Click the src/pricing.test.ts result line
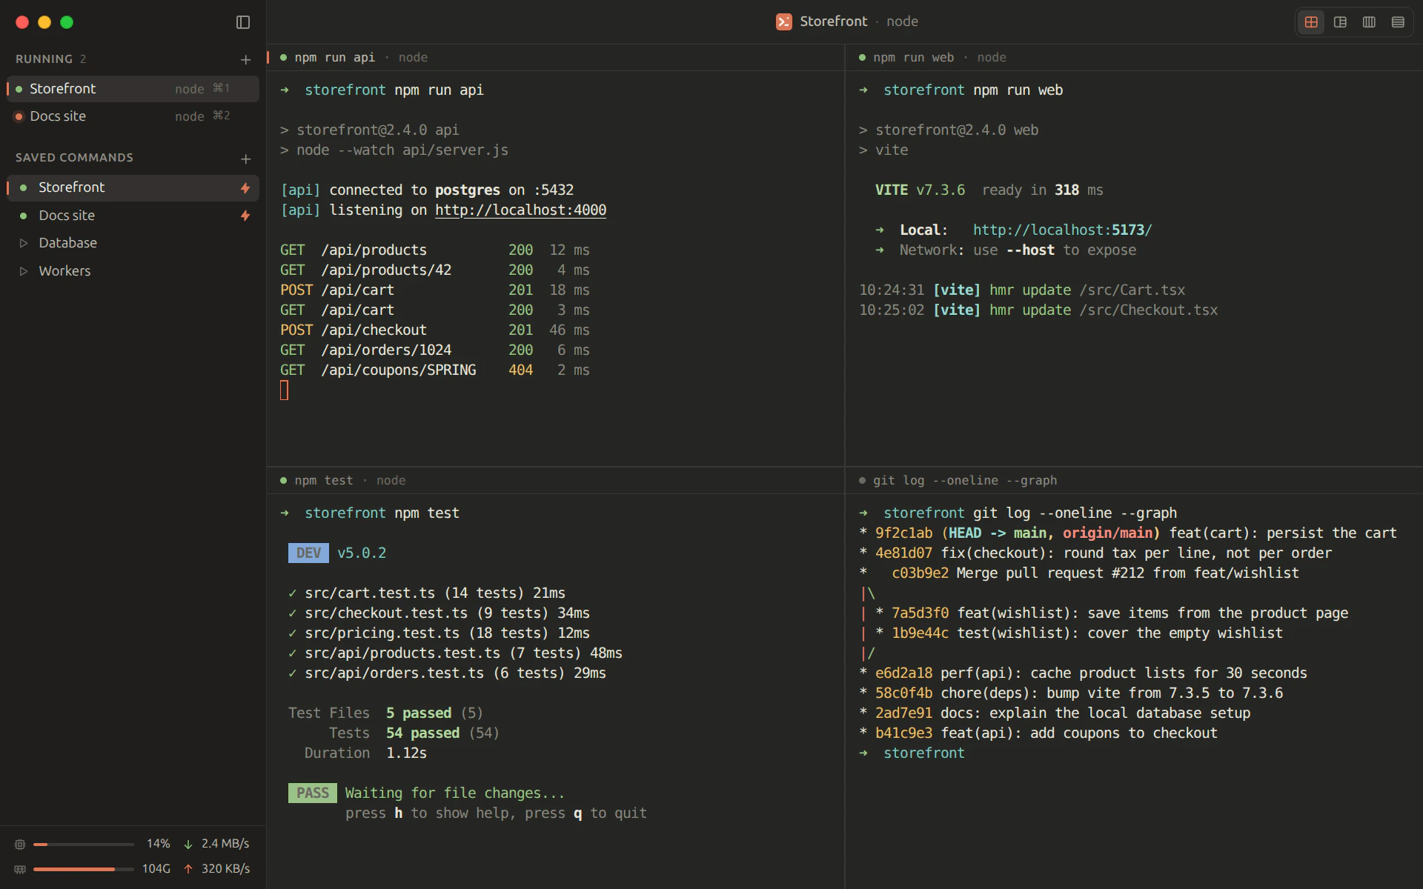This screenshot has height=889, width=1423. (x=439, y=633)
